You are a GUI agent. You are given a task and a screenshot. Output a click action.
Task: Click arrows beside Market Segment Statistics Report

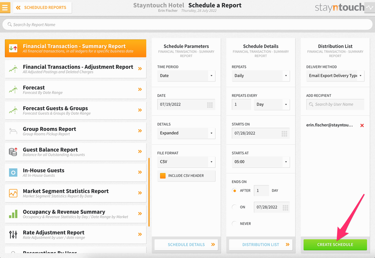tap(140, 193)
